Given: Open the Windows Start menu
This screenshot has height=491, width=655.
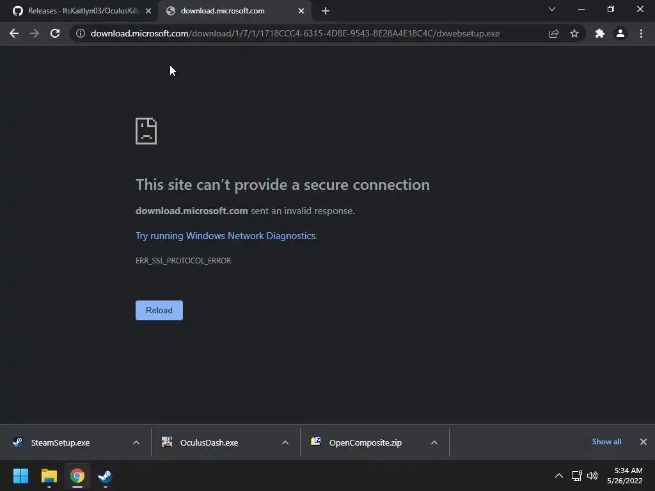Looking at the screenshot, I should pyautogui.click(x=20, y=476).
